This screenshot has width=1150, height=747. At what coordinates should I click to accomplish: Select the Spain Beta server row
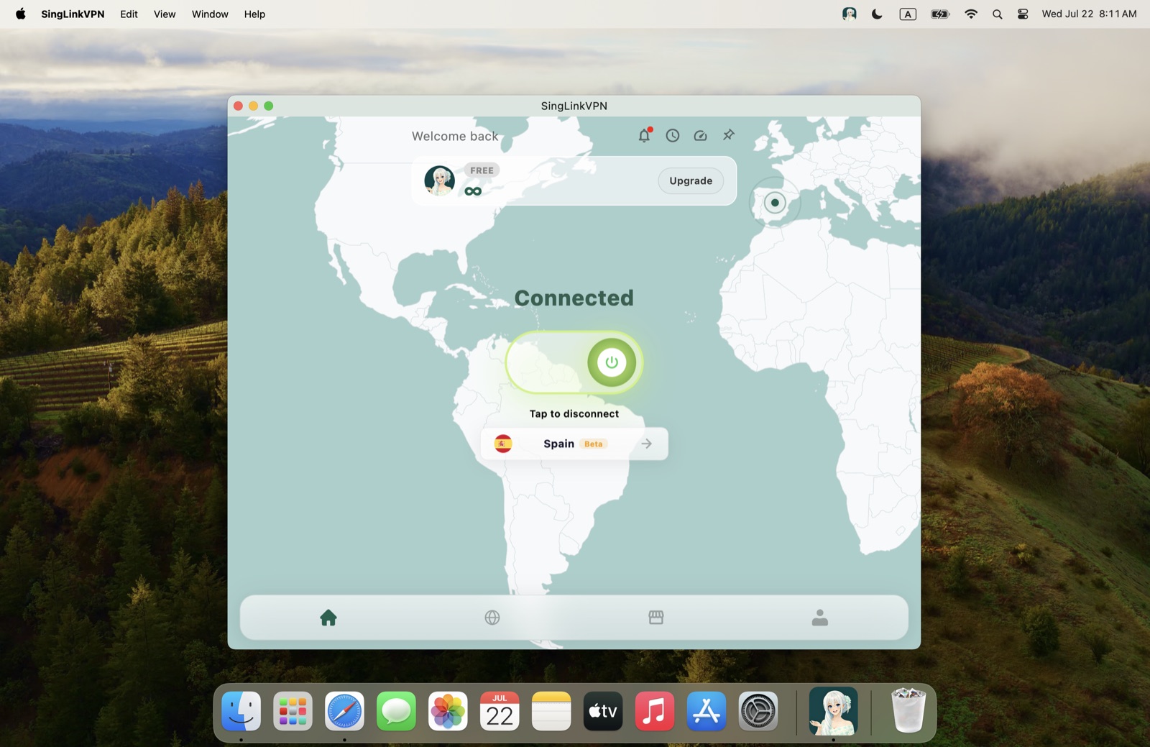(x=574, y=444)
